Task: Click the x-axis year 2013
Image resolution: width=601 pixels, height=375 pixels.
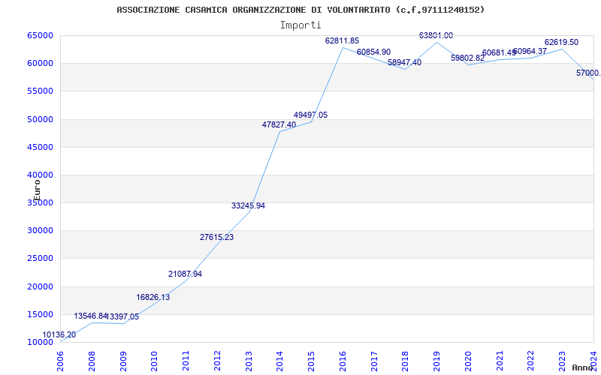Action: point(249,361)
